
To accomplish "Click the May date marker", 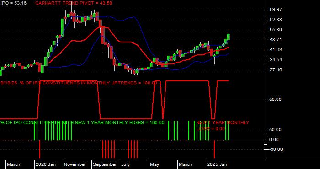I will pos(155,164).
